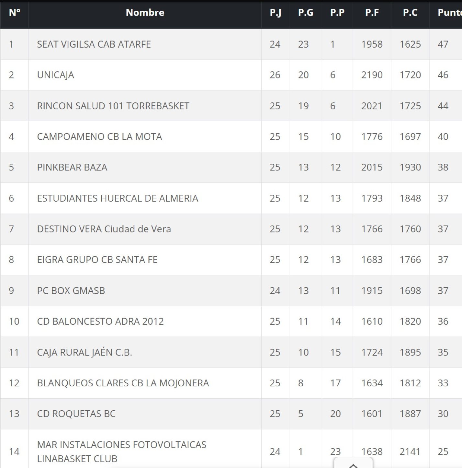Viewport: 462px width, 468px height.
Task: Click the P.C column header
Action: 410,13
